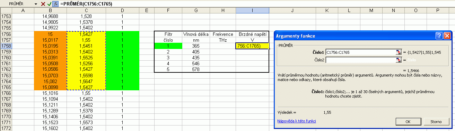Viewport: 455px width, 131px height.
Task: Click yellow cell with value 1,5525
Action: point(86,58)
